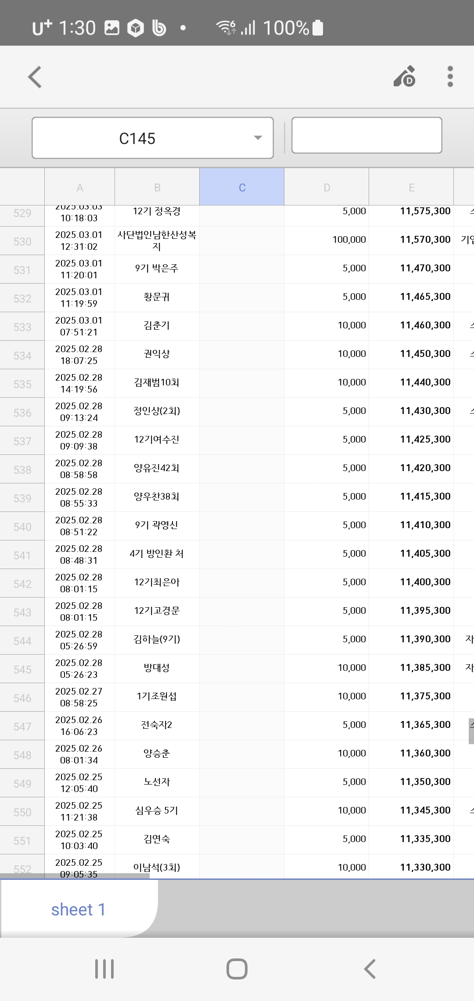Tap the gallery icon in the status bar
The image size is (474, 1001).
112,28
